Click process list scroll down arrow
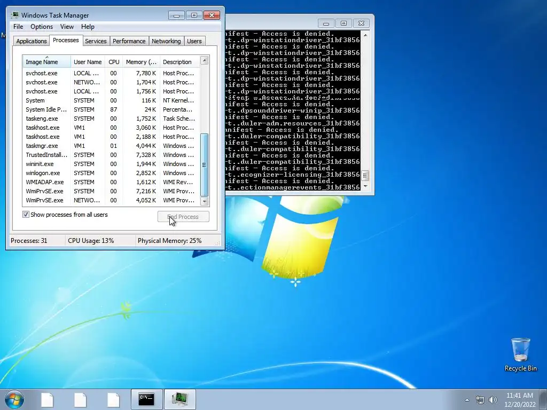The image size is (547, 410). click(205, 201)
